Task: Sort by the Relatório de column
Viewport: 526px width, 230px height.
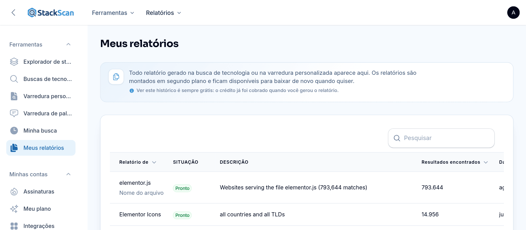Action: point(138,162)
